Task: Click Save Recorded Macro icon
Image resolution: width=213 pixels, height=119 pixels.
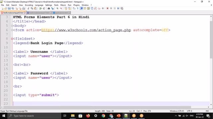Action: point(122,8)
